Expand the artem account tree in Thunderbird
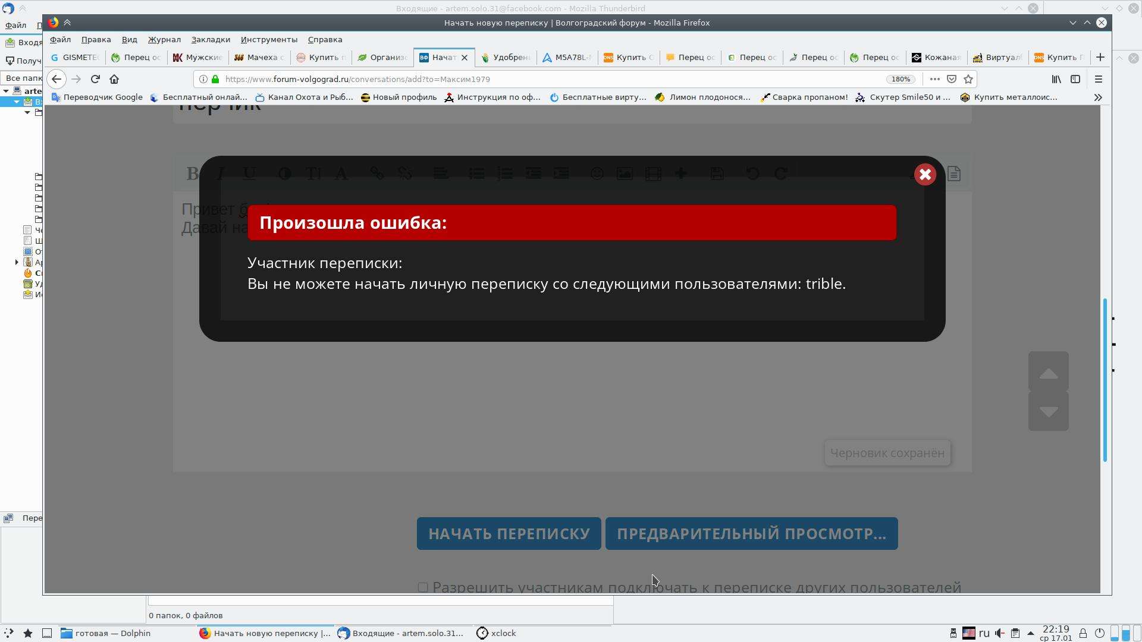The image size is (1142, 642). [6, 91]
